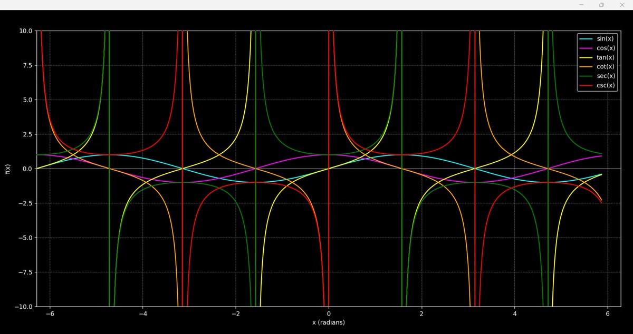Image resolution: width=633 pixels, height=334 pixels.
Task: Click the y-axis tick label 7.5
Action: [26, 65]
